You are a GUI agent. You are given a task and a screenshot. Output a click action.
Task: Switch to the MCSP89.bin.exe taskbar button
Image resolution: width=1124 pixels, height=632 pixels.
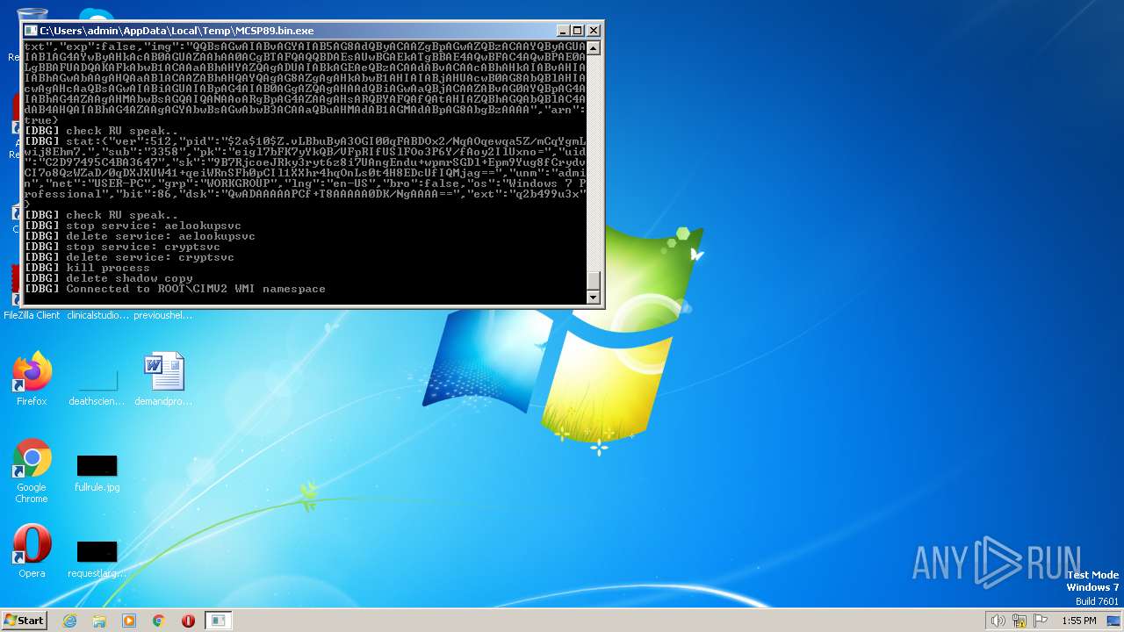pyautogui.click(x=218, y=621)
